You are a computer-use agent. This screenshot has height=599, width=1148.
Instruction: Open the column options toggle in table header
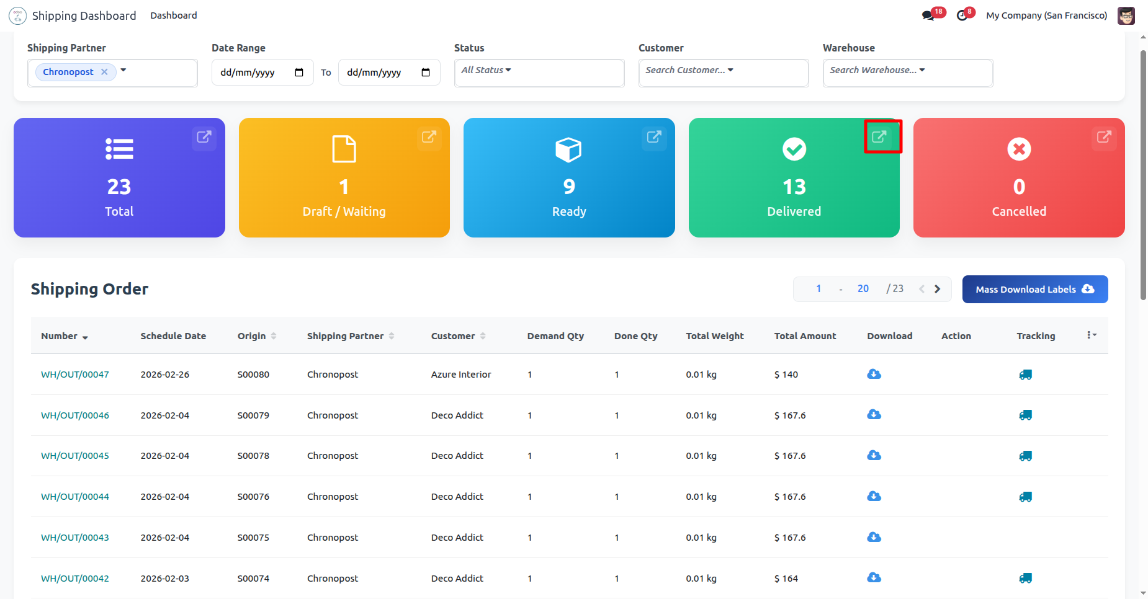tap(1092, 335)
